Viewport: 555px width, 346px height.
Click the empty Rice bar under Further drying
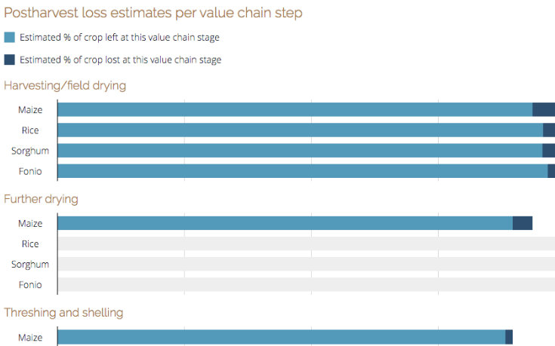coord(306,243)
